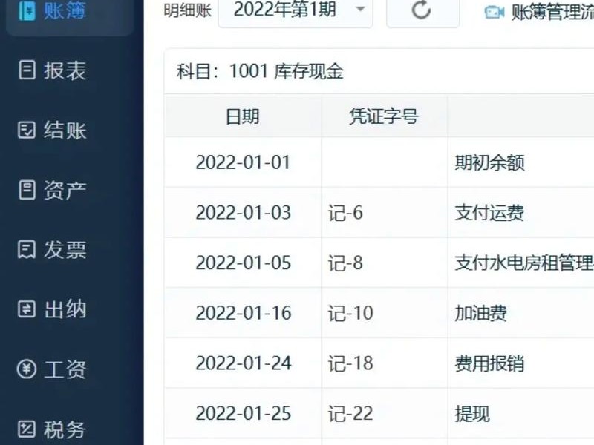This screenshot has width=594, height=445.
Task: Click the 明细账 label
Action: point(188,10)
